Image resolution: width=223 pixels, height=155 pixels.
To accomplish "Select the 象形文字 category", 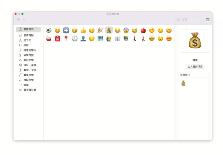I will point(28,60).
